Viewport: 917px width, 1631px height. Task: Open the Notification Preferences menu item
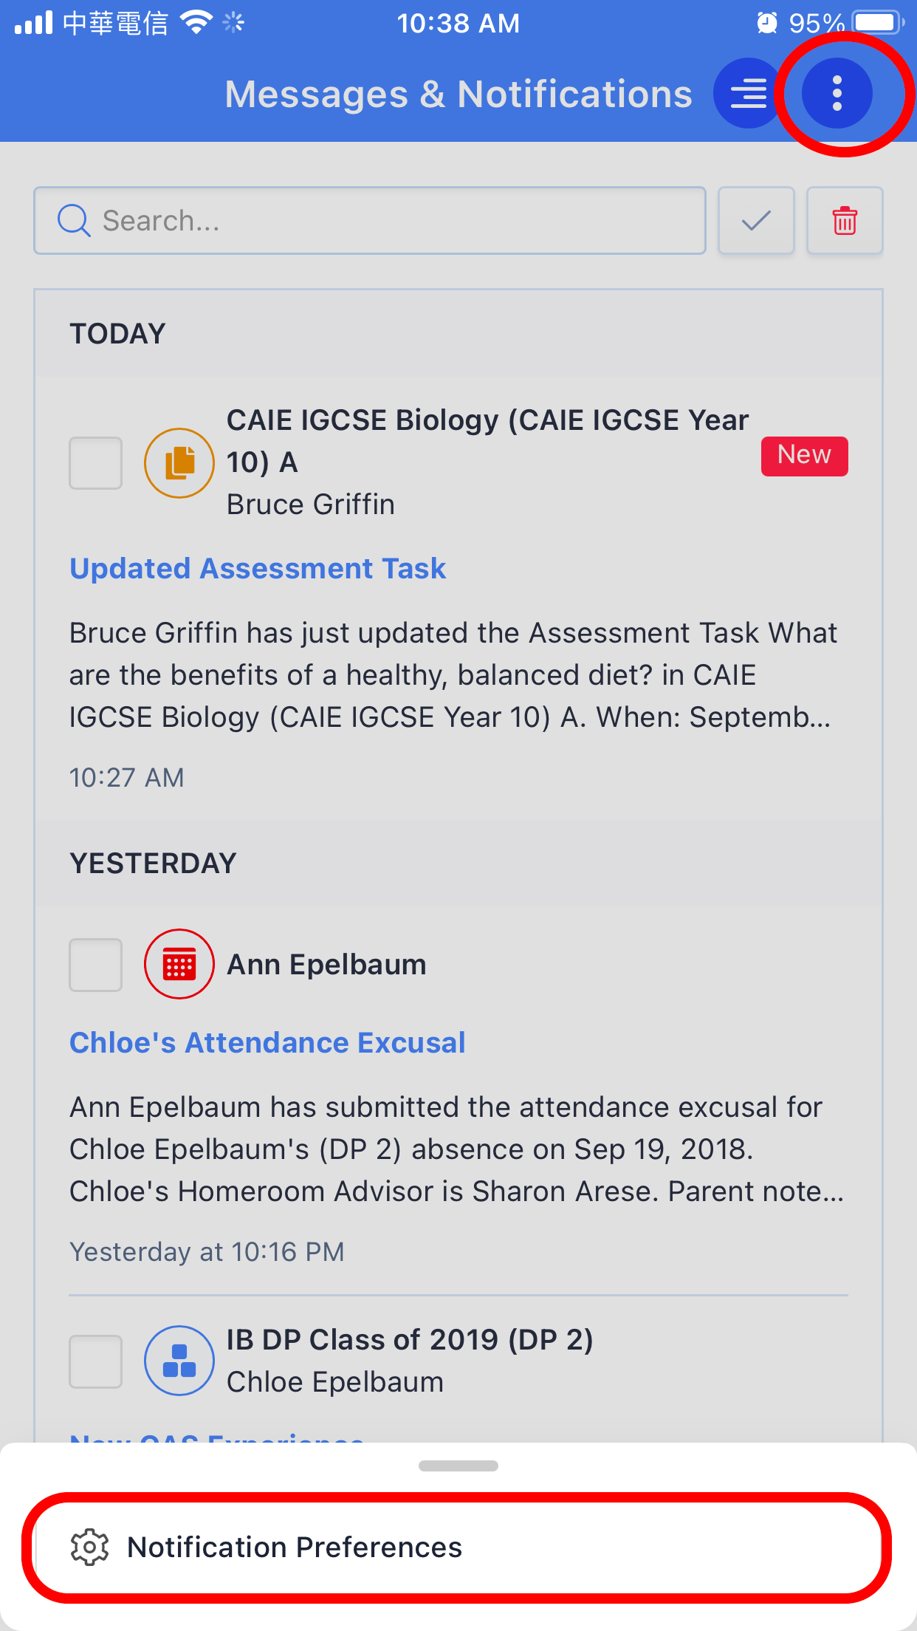tap(458, 1548)
